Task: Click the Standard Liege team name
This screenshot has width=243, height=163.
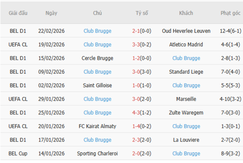Action: 186,72
